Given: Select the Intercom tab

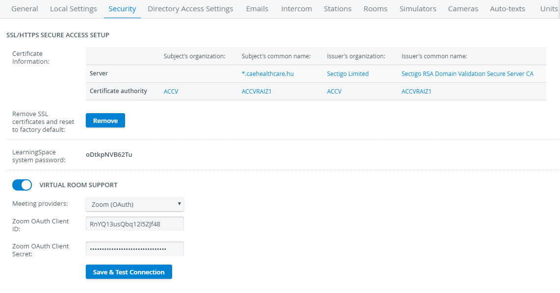Looking at the screenshot, I should pos(297,9).
